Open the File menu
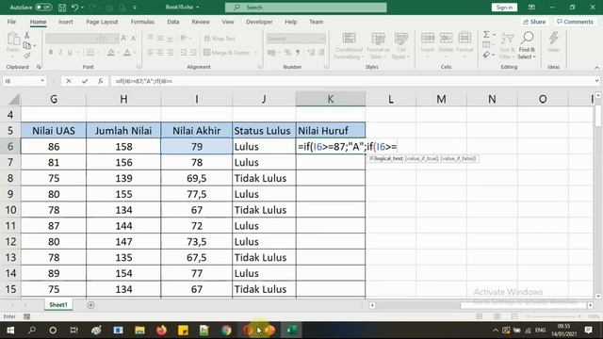The image size is (603, 339). 11,22
